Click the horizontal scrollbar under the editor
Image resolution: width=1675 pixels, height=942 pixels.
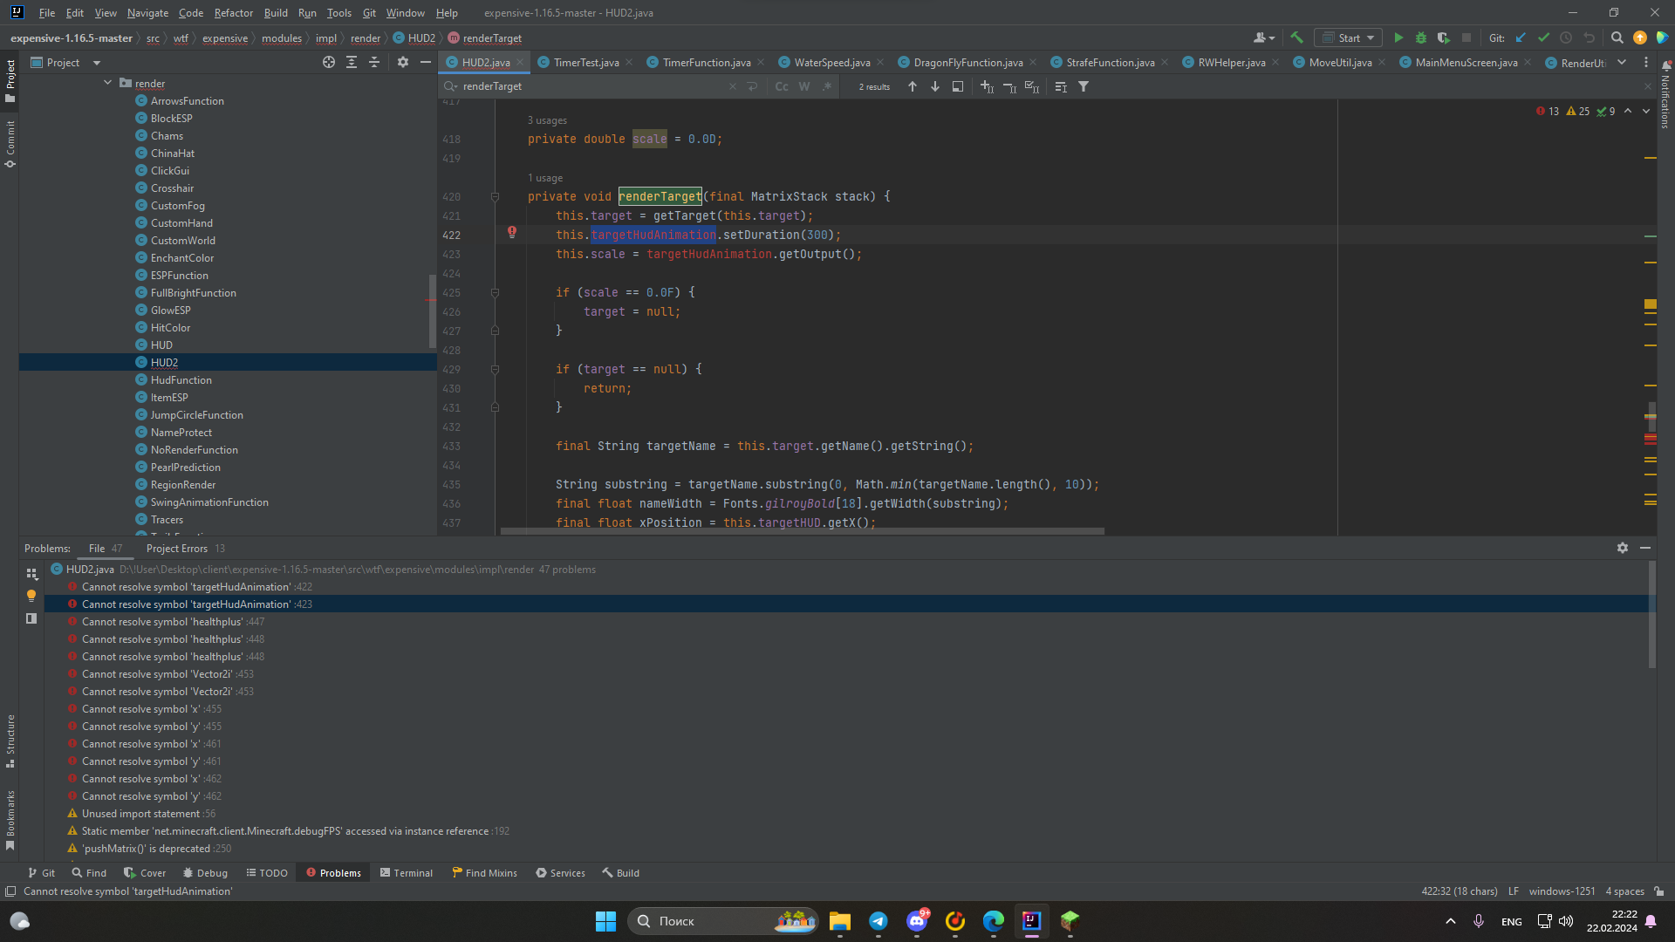click(x=802, y=530)
